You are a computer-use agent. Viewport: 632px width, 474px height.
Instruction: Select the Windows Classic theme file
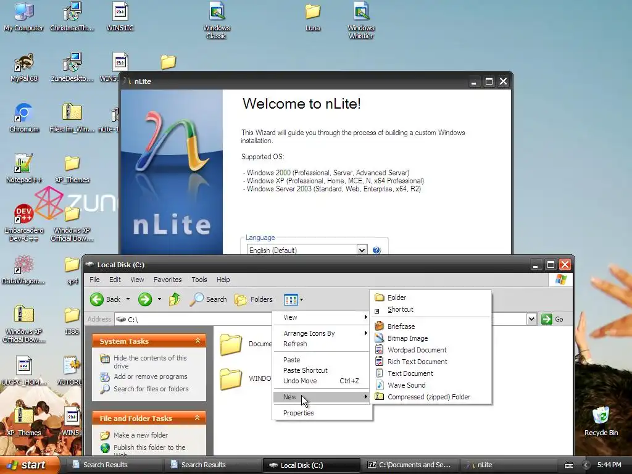(x=217, y=20)
